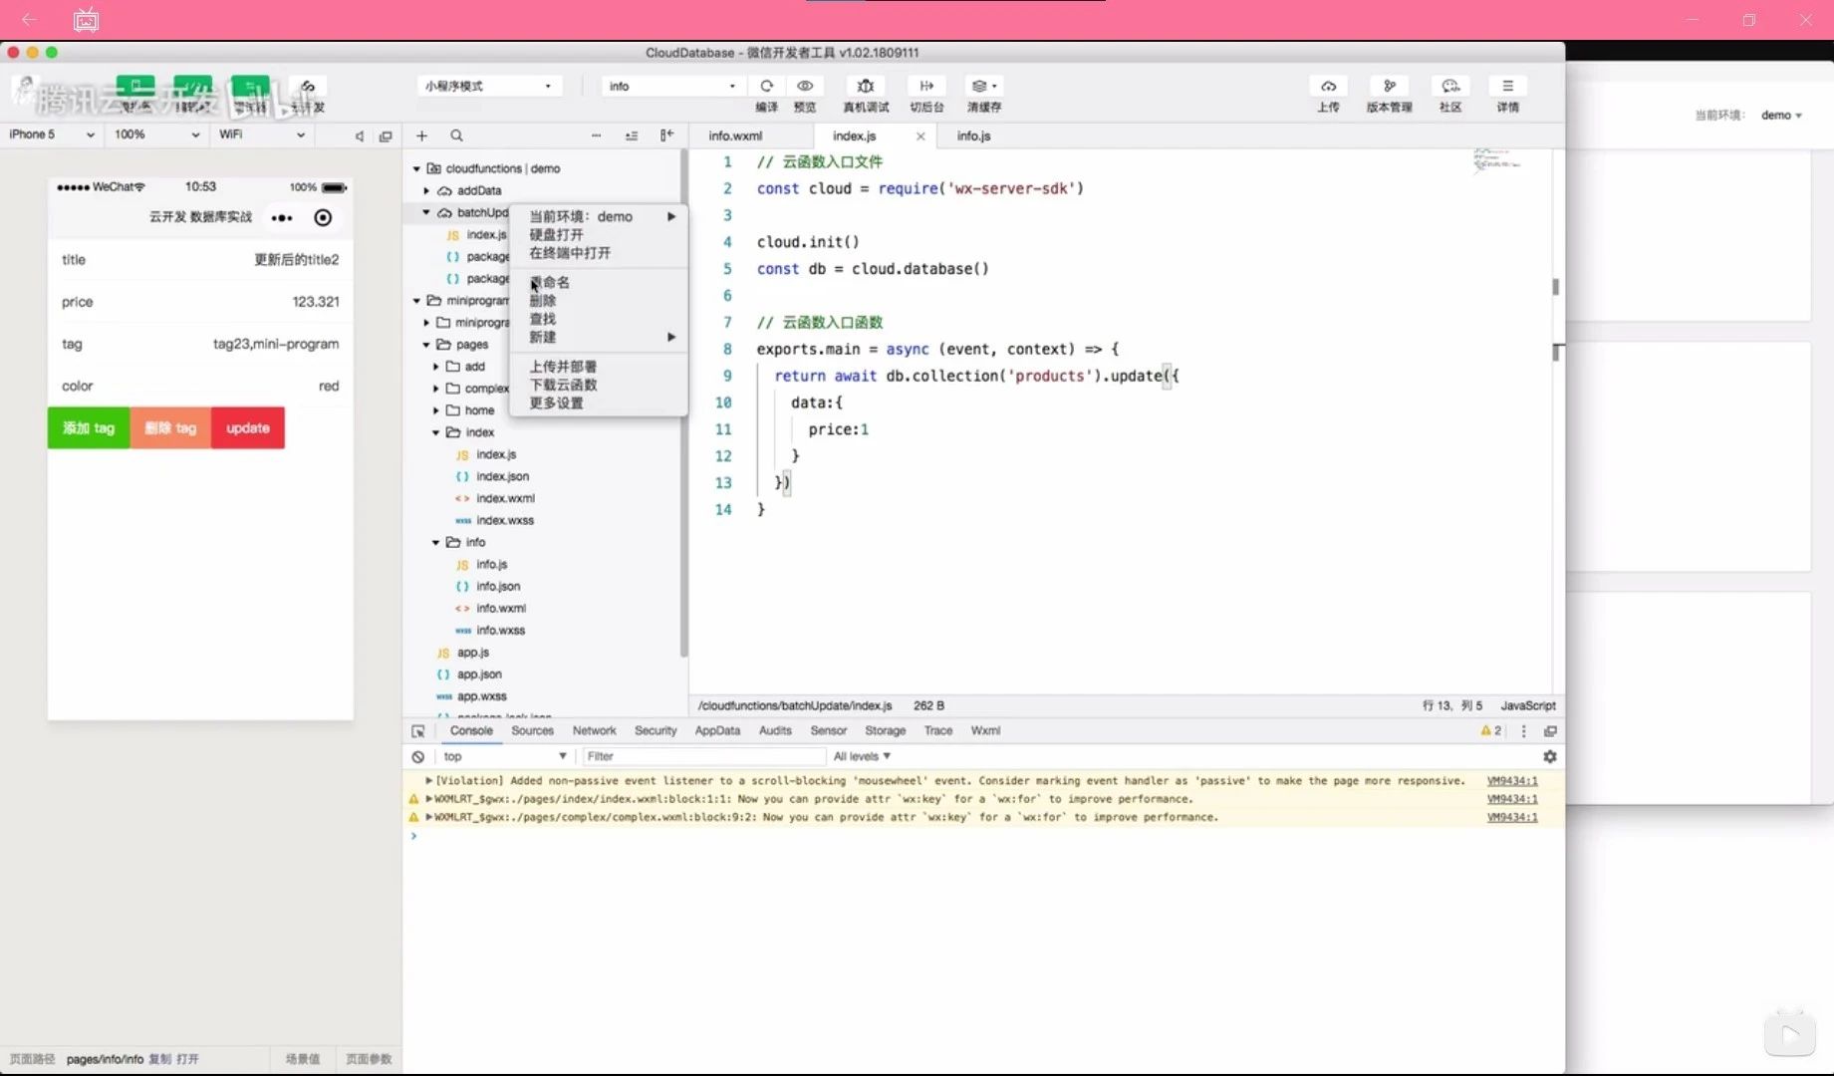
Task: Open console settings gear icon
Action: pos(1549,756)
